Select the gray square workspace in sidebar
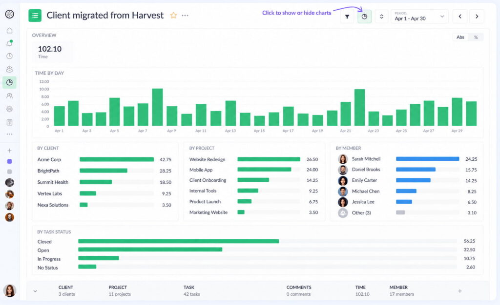The image size is (500, 305). 10,172
